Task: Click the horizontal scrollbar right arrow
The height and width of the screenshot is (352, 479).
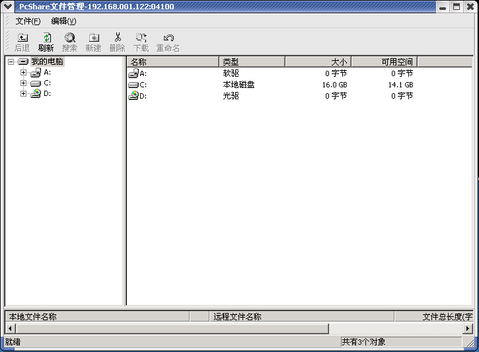Action: coord(467,328)
